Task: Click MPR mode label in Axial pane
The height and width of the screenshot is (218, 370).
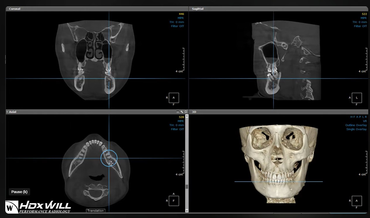Action: point(181,121)
